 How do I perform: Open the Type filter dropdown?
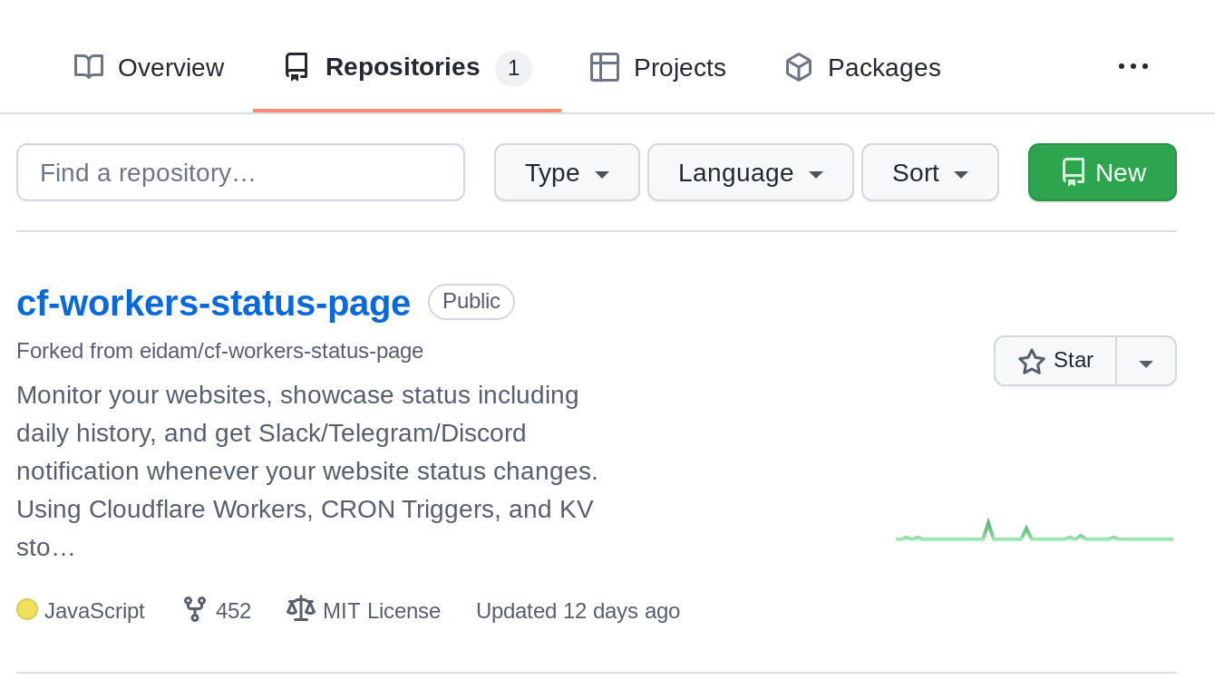(x=567, y=172)
